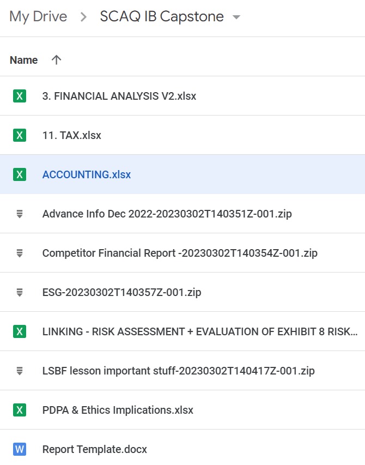Select the highlighted ACCOUNTING.xlsx file name
This screenshot has width=365, height=465.
coord(87,175)
